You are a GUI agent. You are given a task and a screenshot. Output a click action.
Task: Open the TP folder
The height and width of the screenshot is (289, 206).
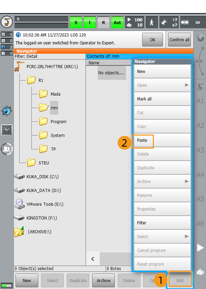click(x=48, y=149)
